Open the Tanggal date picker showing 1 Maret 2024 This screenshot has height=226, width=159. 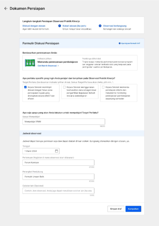[41, 151]
